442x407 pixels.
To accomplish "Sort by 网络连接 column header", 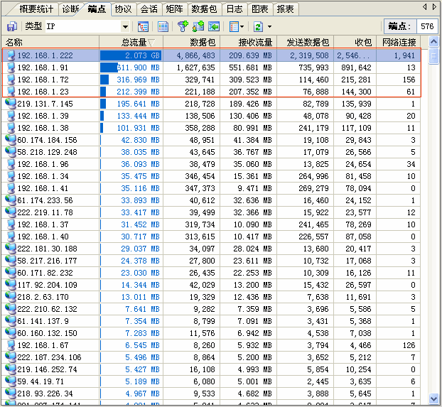I will tap(396, 43).
